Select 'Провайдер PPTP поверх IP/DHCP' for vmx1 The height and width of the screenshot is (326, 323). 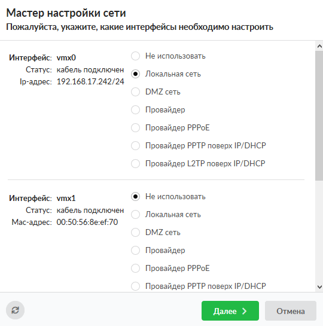coord(135,286)
